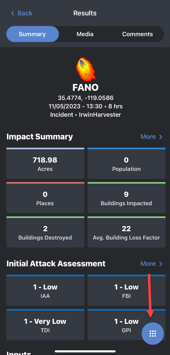Switch to the Media tab
The image size is (170, 355).
click(x=85, y=34)
